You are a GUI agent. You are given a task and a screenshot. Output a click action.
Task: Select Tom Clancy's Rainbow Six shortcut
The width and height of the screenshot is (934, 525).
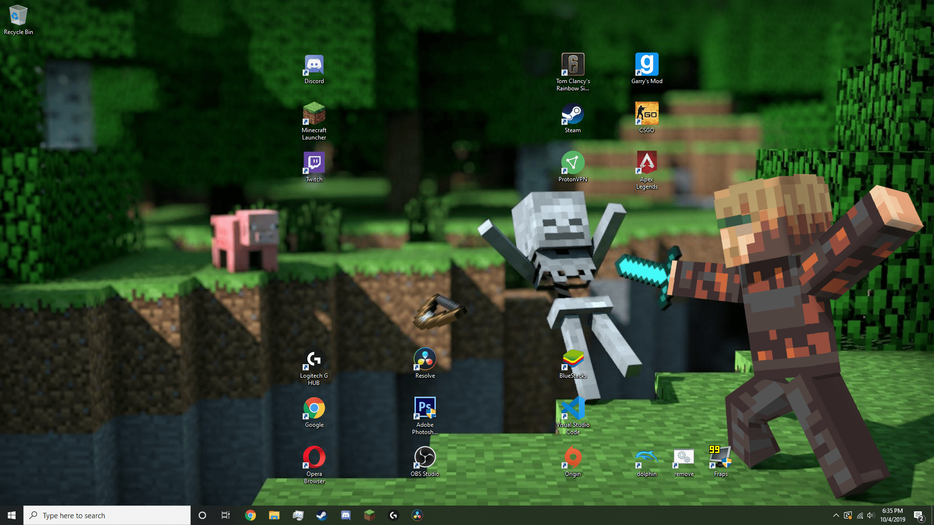click(573, 72)
